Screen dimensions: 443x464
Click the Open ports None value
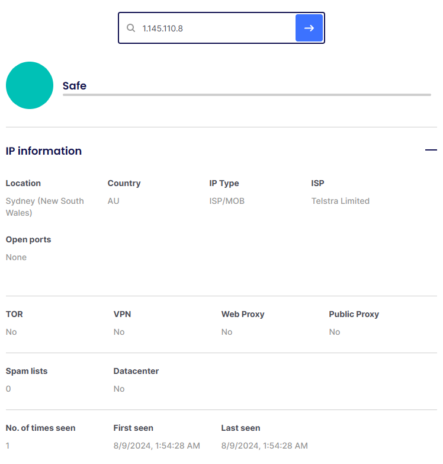(x=16, y=257)
